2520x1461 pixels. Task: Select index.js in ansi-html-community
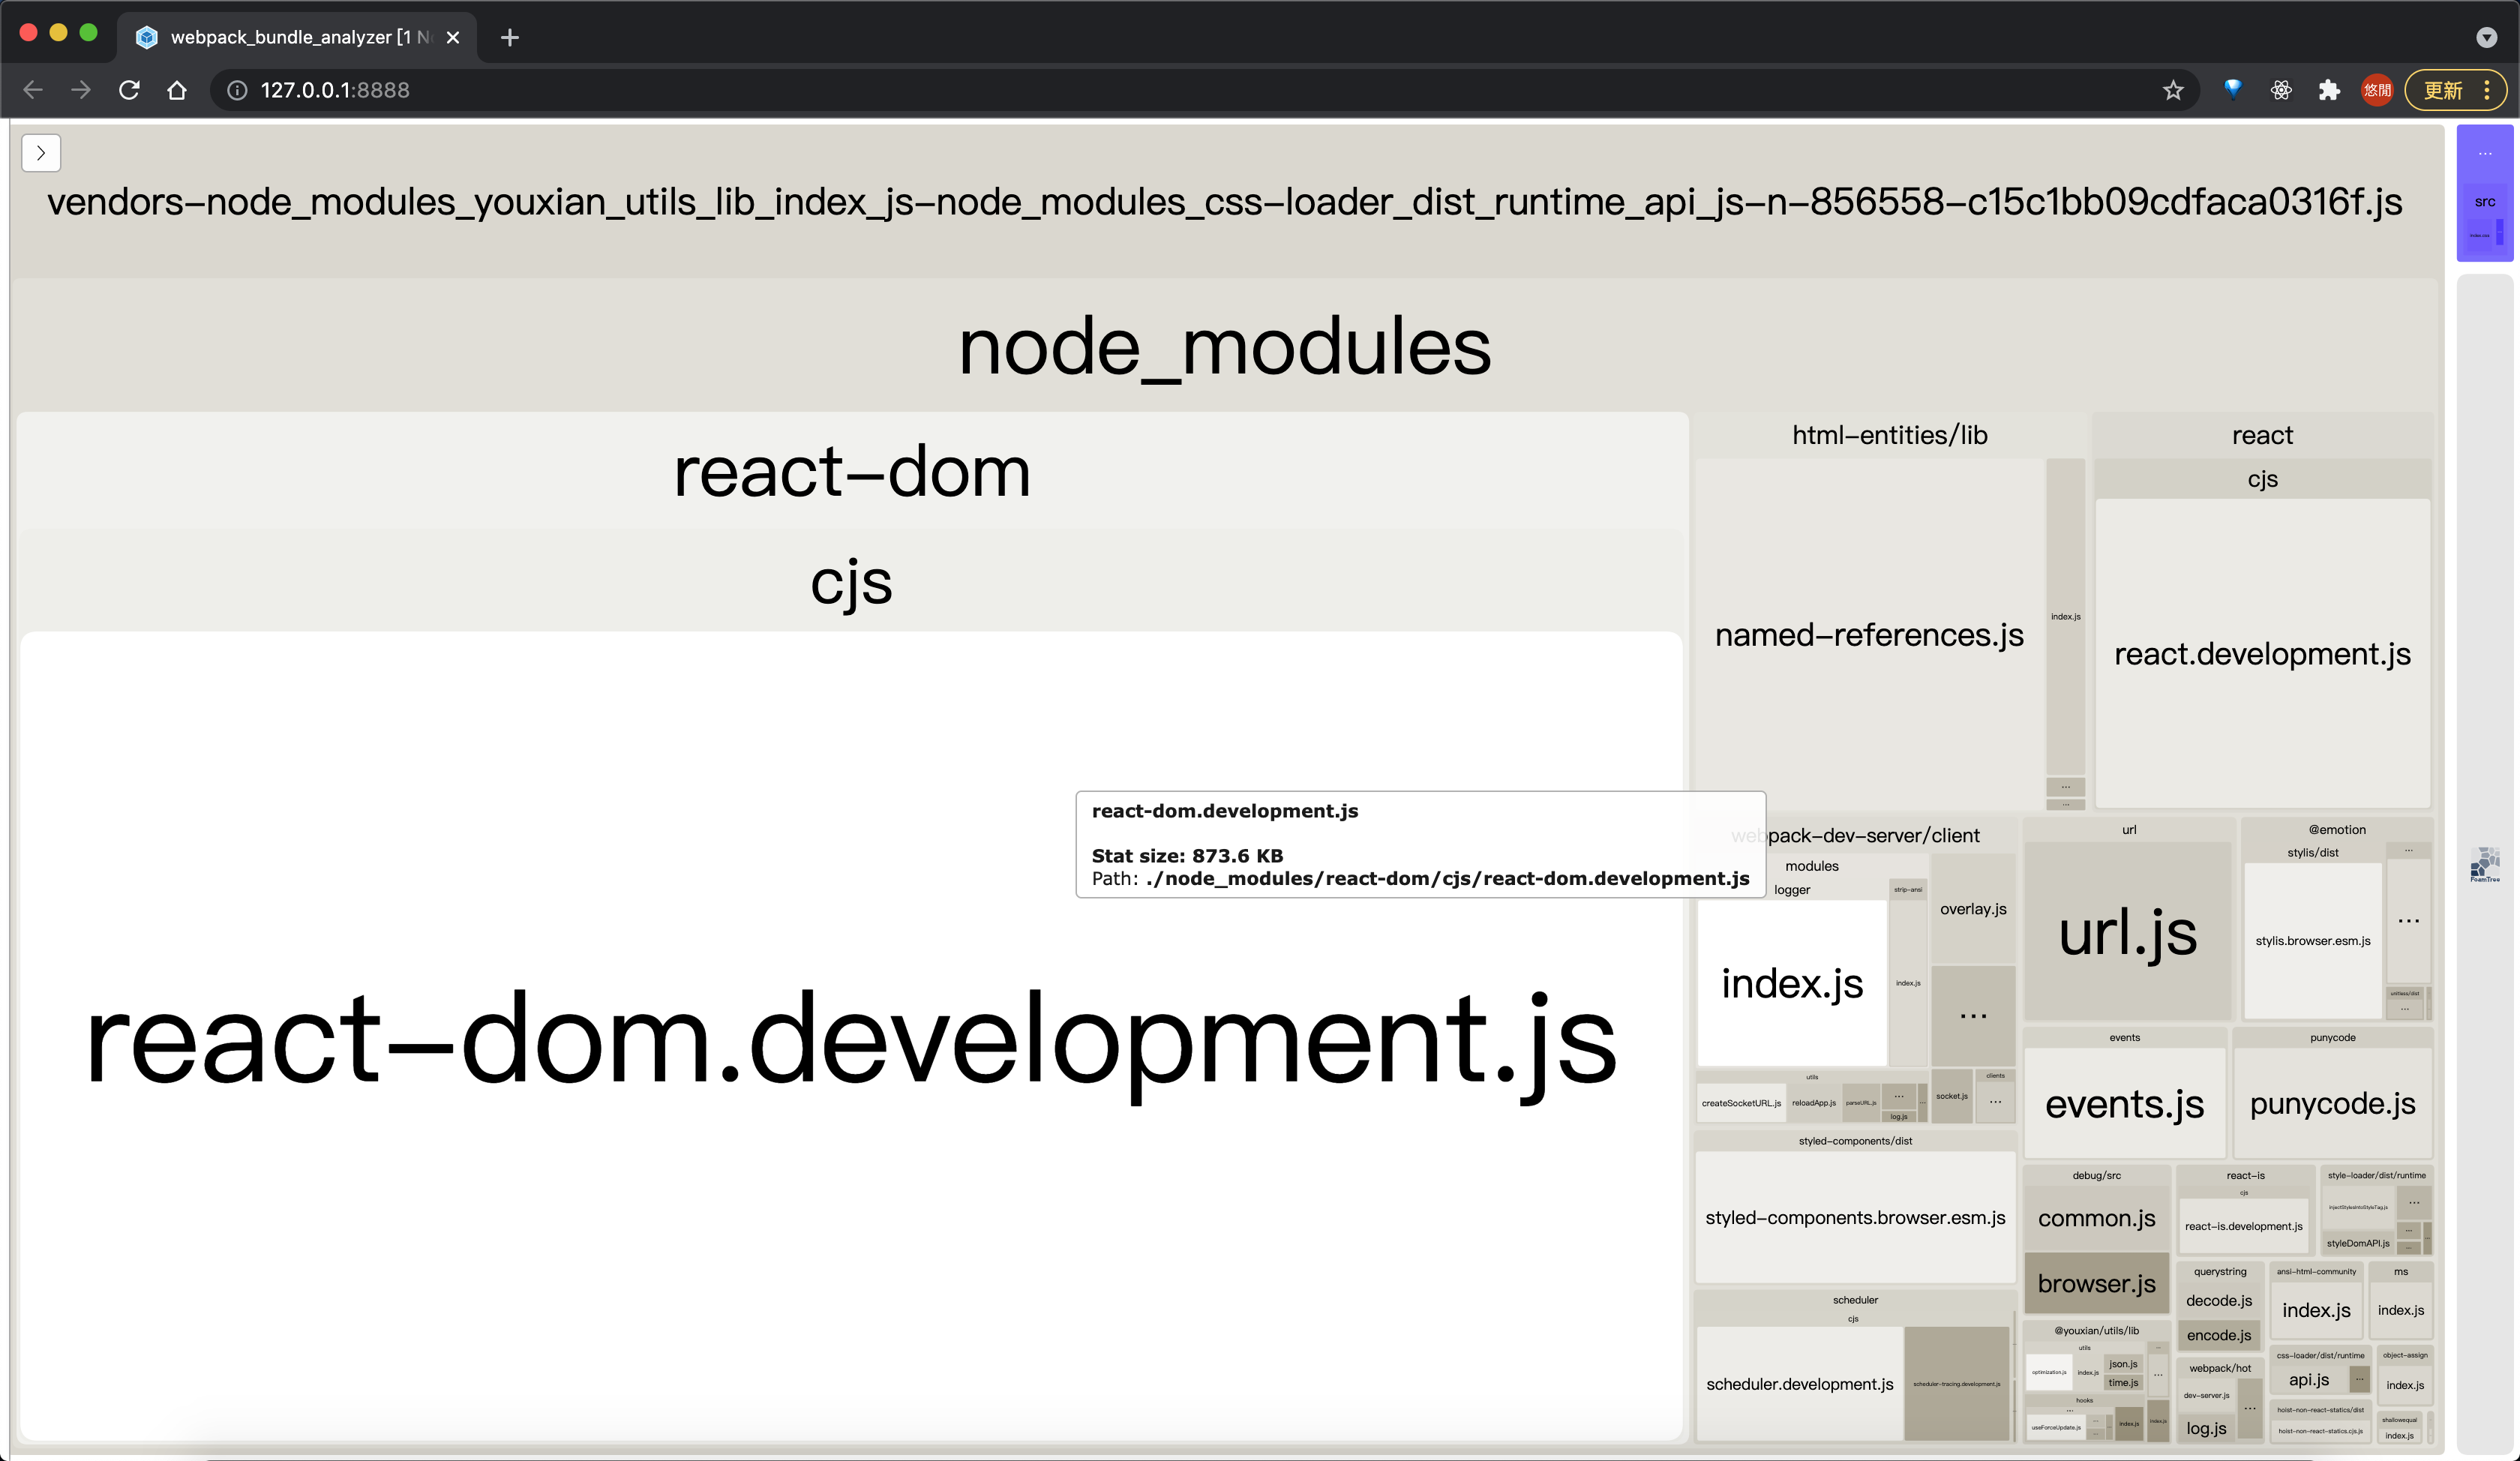click(2315, 1310)
